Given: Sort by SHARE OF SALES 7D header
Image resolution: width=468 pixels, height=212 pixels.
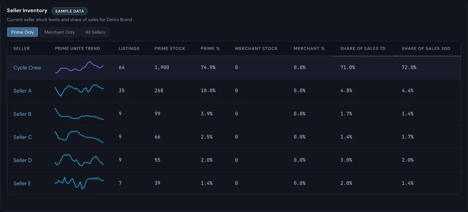Looking at the screenshot, I should (363, 48).
